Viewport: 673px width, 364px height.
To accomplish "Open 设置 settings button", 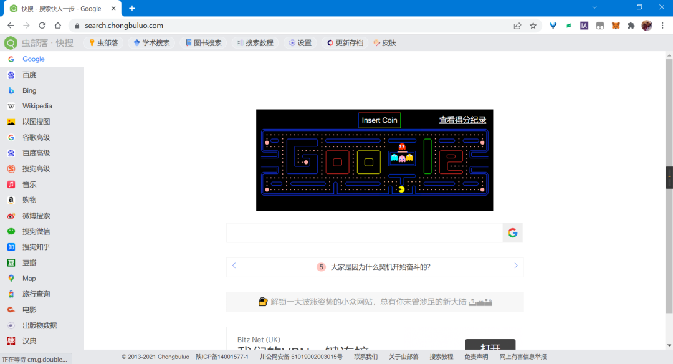I will coord(300,43).
